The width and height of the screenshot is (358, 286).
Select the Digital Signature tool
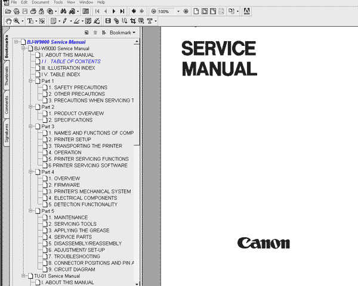(x=97, y=21)
